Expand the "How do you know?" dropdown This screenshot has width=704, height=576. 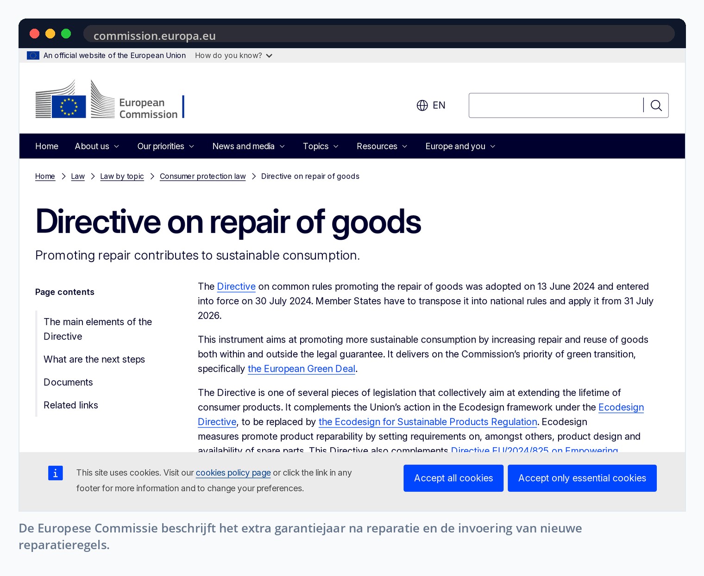(233, 56)
